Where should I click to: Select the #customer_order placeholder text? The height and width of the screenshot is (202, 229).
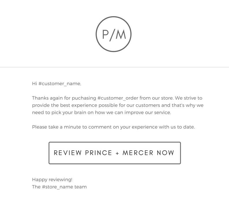pos(118,98)
